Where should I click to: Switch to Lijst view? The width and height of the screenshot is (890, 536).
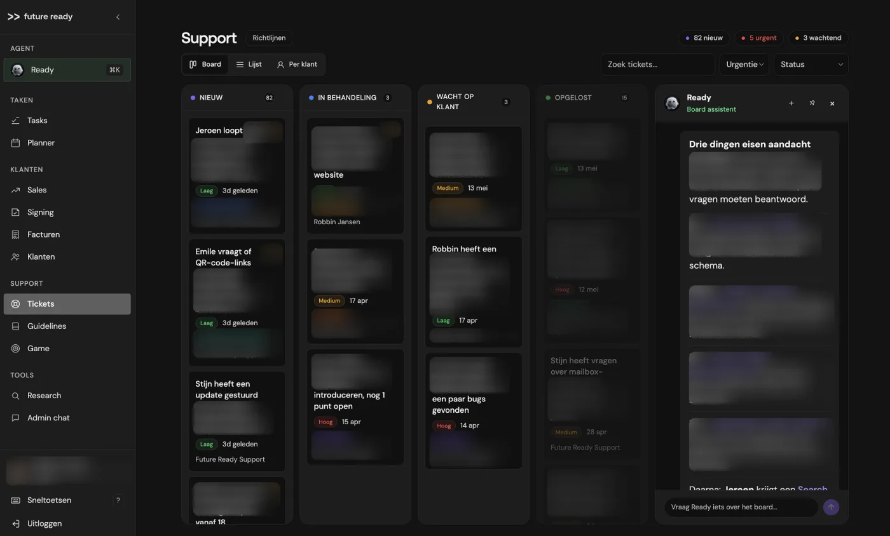(x=249, y=64)
